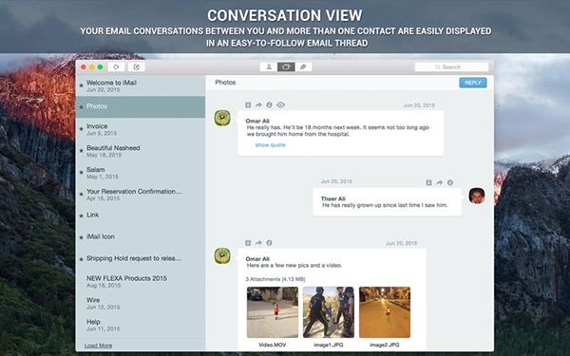This screenshot has height=356, width=570.
Task: Open the iMail Icon email
Action: tap(141, 236)
